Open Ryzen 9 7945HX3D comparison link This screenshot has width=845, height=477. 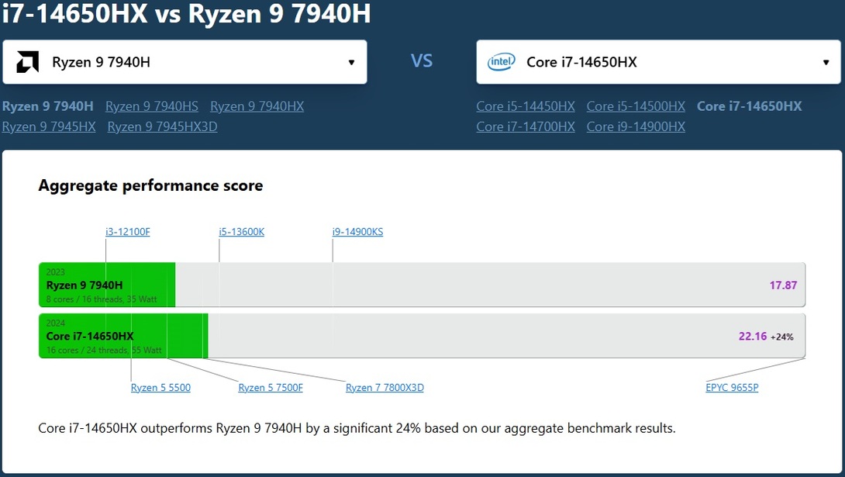[162, 126]
